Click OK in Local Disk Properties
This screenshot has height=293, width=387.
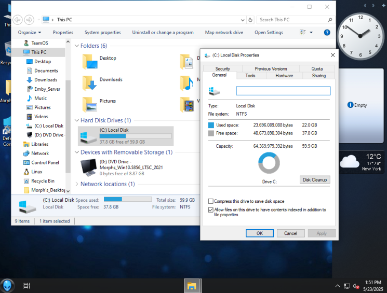pyautogui.click(x=260, y=233)
